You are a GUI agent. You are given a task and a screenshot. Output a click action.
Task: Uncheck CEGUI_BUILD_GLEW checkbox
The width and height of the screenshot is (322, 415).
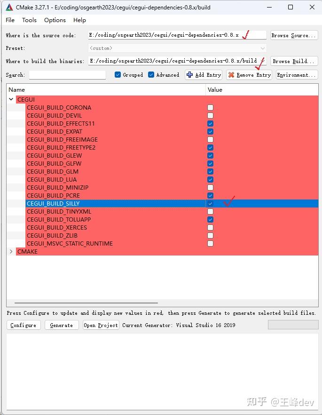coord(210,155)
